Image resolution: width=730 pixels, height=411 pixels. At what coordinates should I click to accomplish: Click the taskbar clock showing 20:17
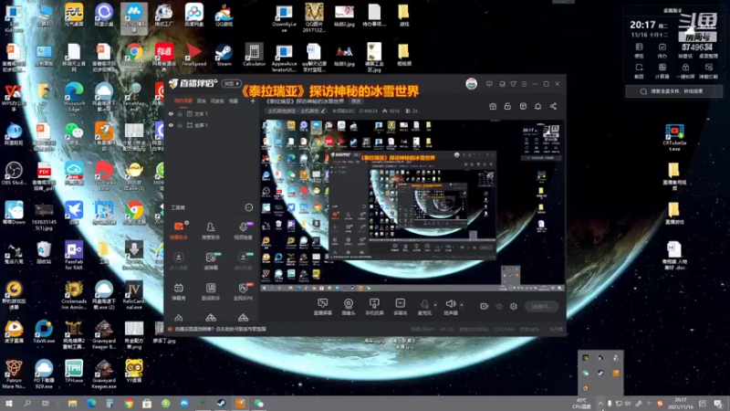point(680,403)
